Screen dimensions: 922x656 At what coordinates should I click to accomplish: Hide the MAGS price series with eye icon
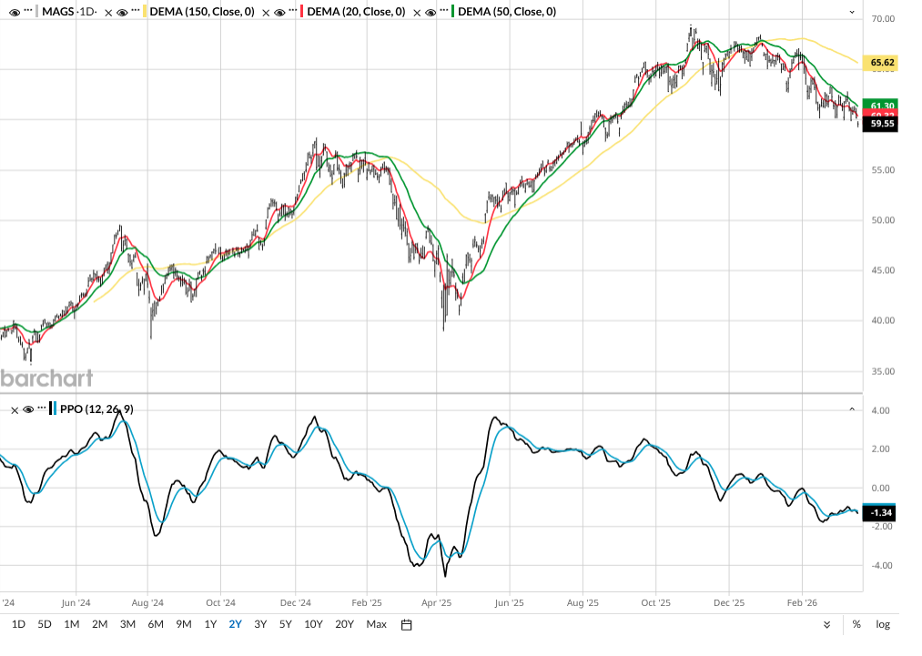(x=15, y=12)
